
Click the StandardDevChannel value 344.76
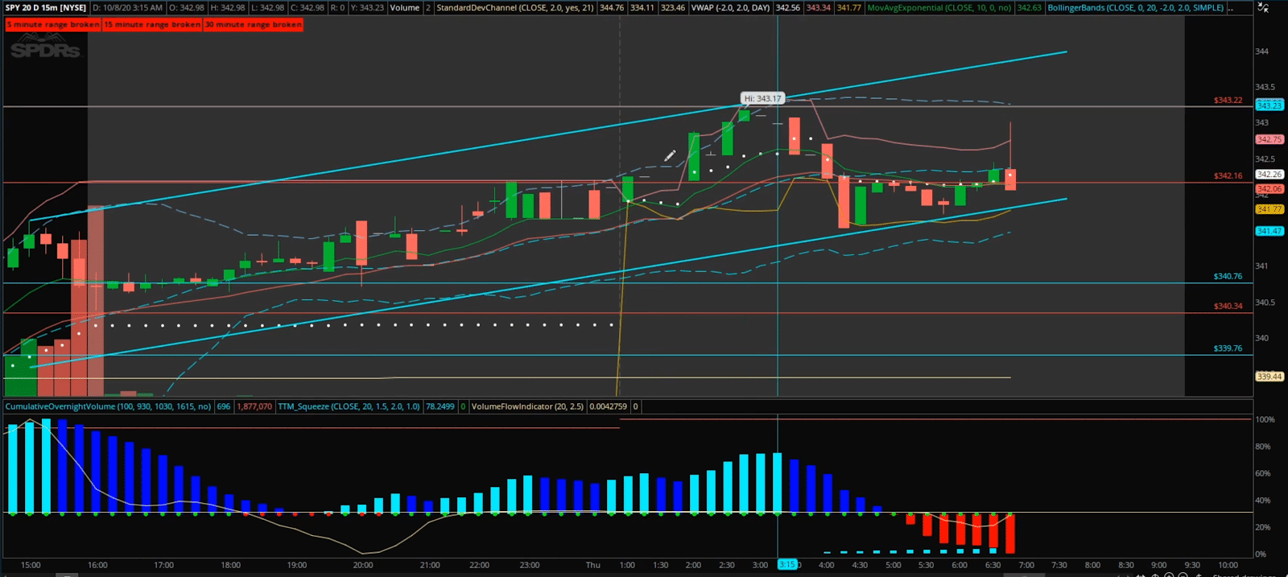(x=611, y=8)
